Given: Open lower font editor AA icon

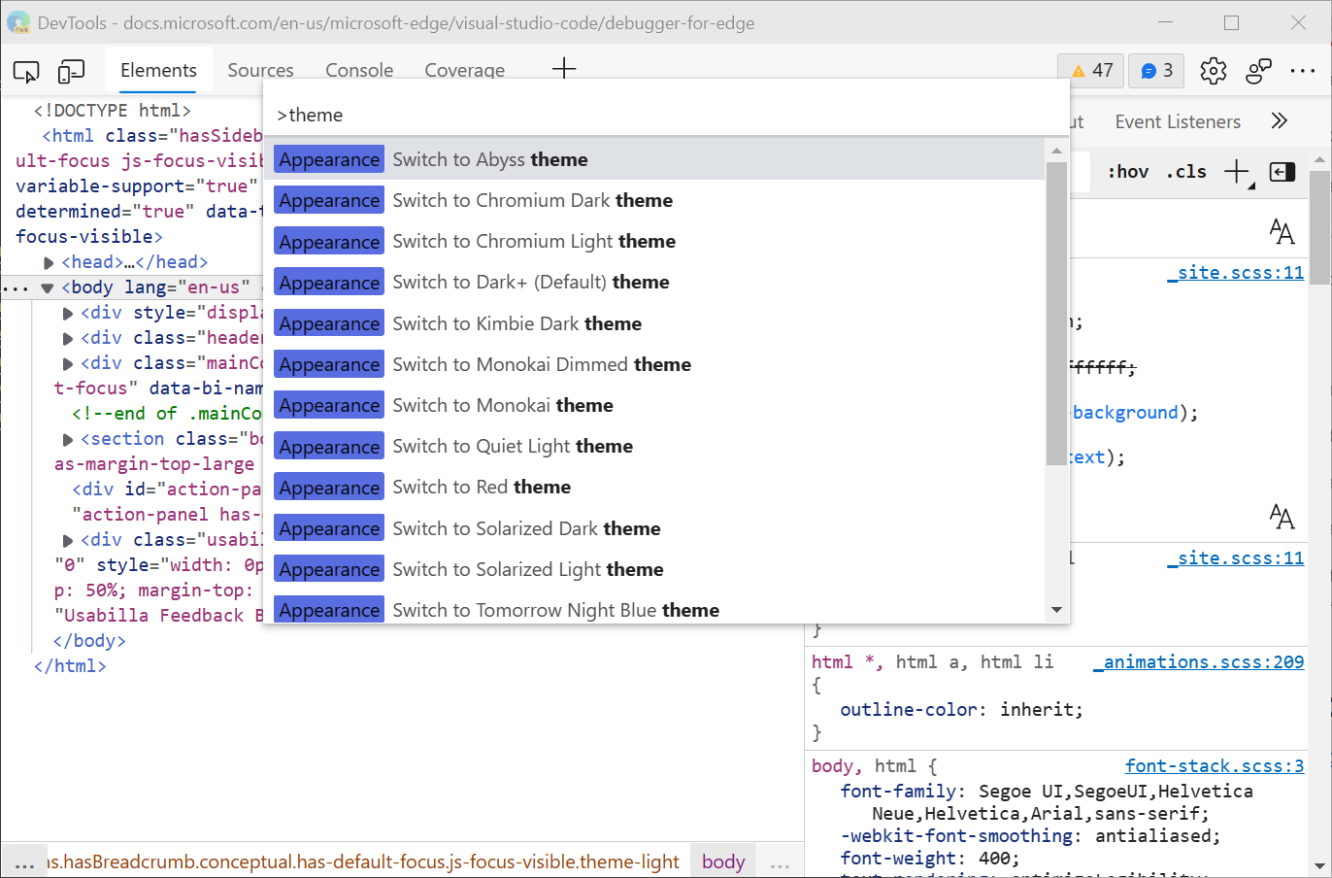Looking at the screenshot, I should (x=1282, y=516).
